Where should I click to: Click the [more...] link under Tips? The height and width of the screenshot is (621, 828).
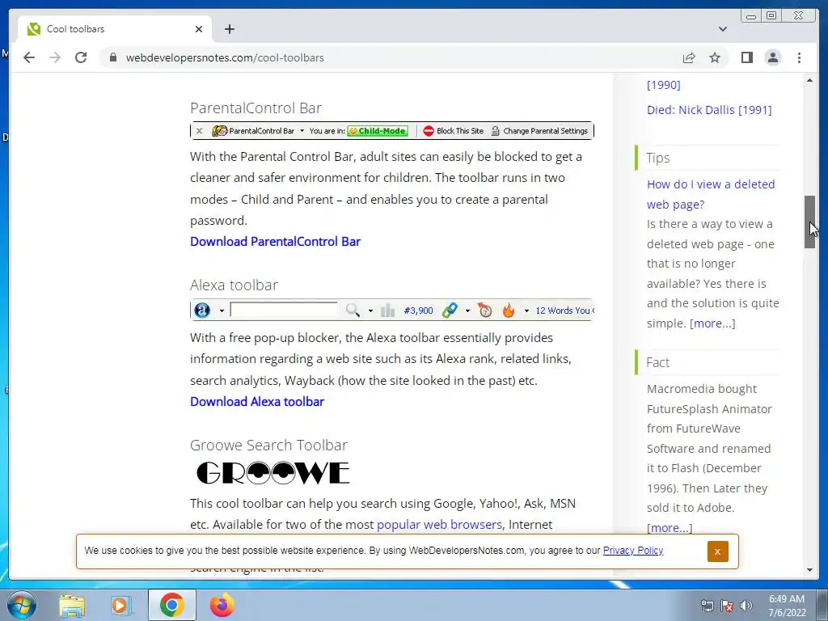pyautogui.click(x=712, y=323)
